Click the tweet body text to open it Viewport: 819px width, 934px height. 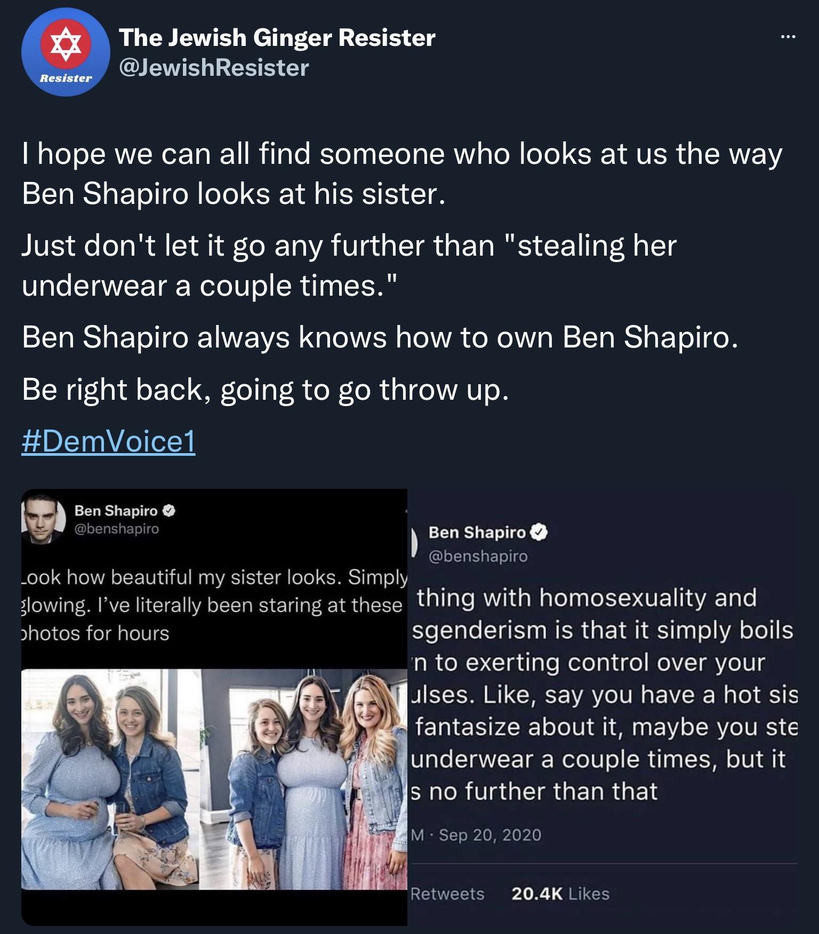[373, 267]
